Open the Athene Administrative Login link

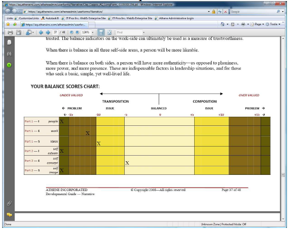click(174, 18)
